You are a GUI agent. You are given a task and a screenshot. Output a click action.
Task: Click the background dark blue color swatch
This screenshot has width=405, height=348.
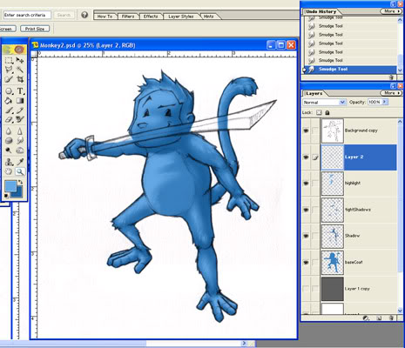coord(18,194)
